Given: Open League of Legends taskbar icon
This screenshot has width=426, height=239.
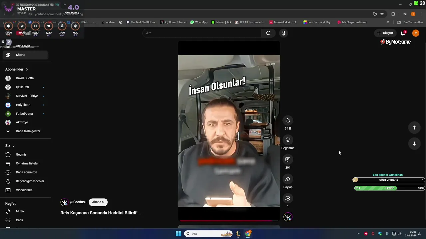Looking at the screenshot, I should 238,234.
